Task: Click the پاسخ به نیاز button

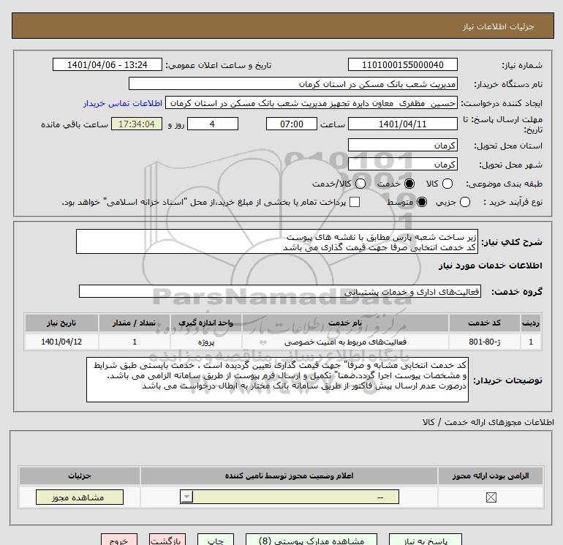Action: [426, 540]
